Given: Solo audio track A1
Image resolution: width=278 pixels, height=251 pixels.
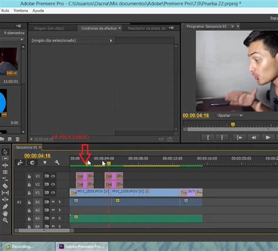Looking at the screenshot, I should tap(59, 202).
